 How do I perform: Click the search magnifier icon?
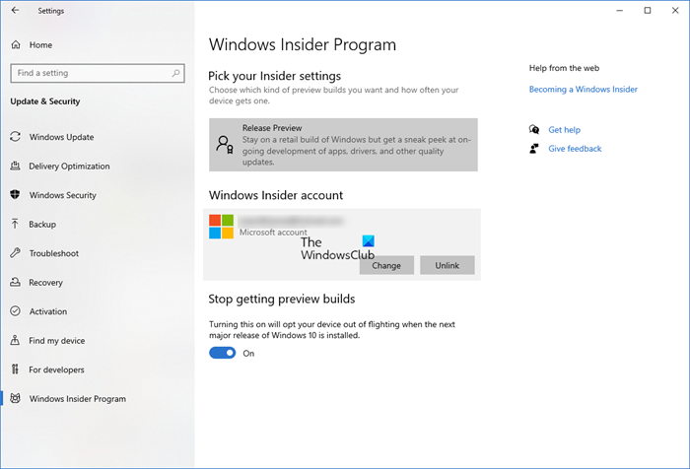(x=175, y=73)
